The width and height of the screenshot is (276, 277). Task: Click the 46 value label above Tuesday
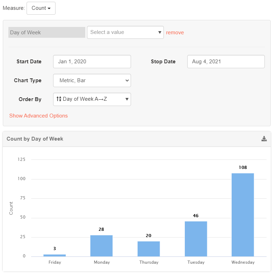pos(196,216)
